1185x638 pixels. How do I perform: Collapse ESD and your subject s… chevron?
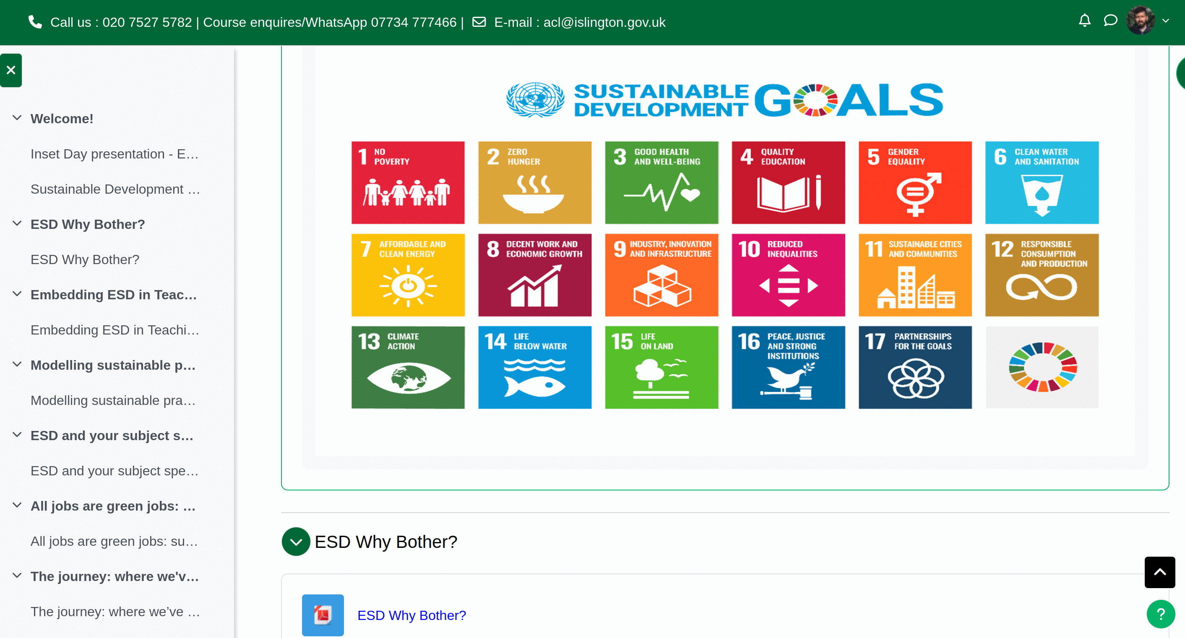click(x=17, y=435)
